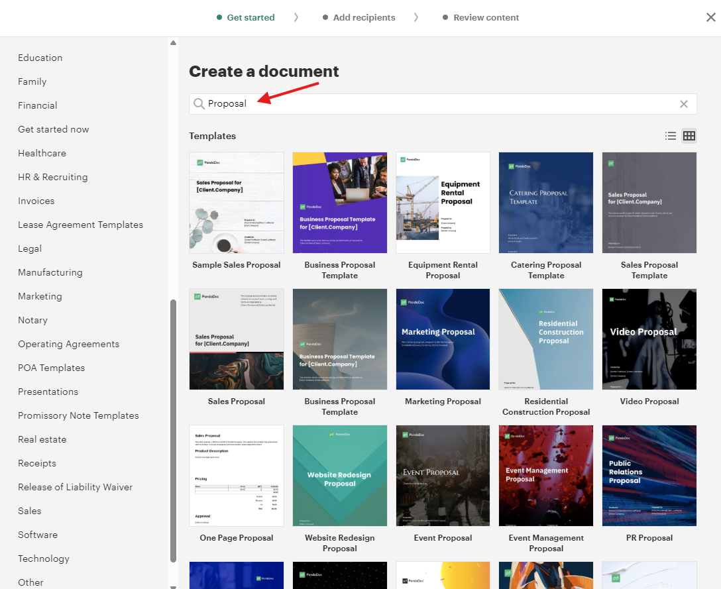Open the Equipment Rental Proposal thumbnail
Image resolution: width=721 pixels, height=589 pixels.
point(443,203)
